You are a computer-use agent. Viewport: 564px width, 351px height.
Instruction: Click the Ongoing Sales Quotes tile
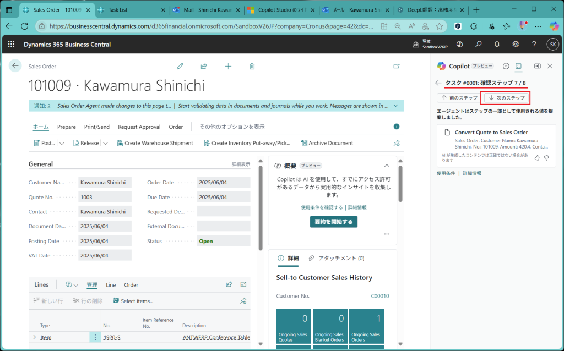(294, 326)
